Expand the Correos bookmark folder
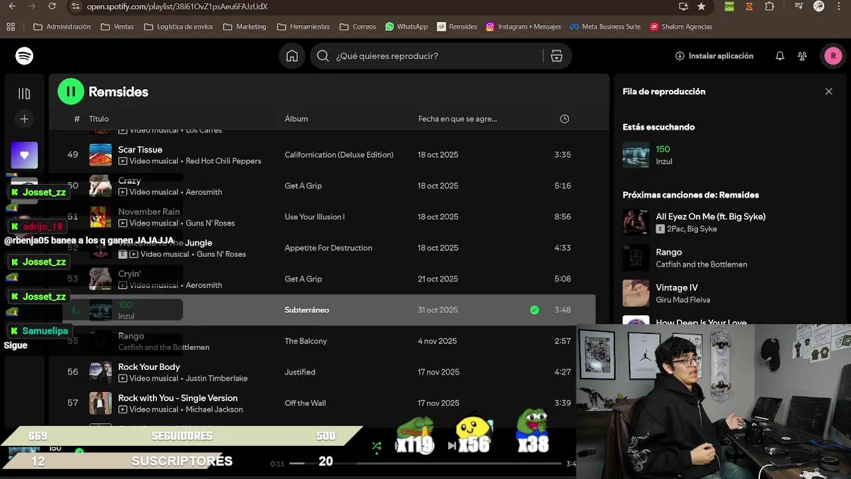 point(358,27)
